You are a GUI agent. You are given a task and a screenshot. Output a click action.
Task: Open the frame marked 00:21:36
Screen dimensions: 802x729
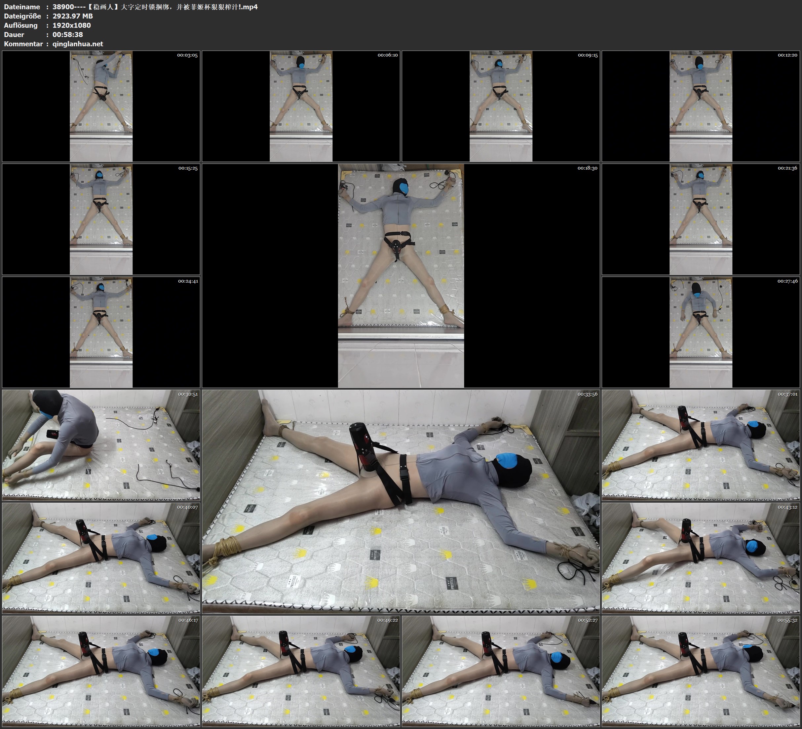tap(701, 219)
